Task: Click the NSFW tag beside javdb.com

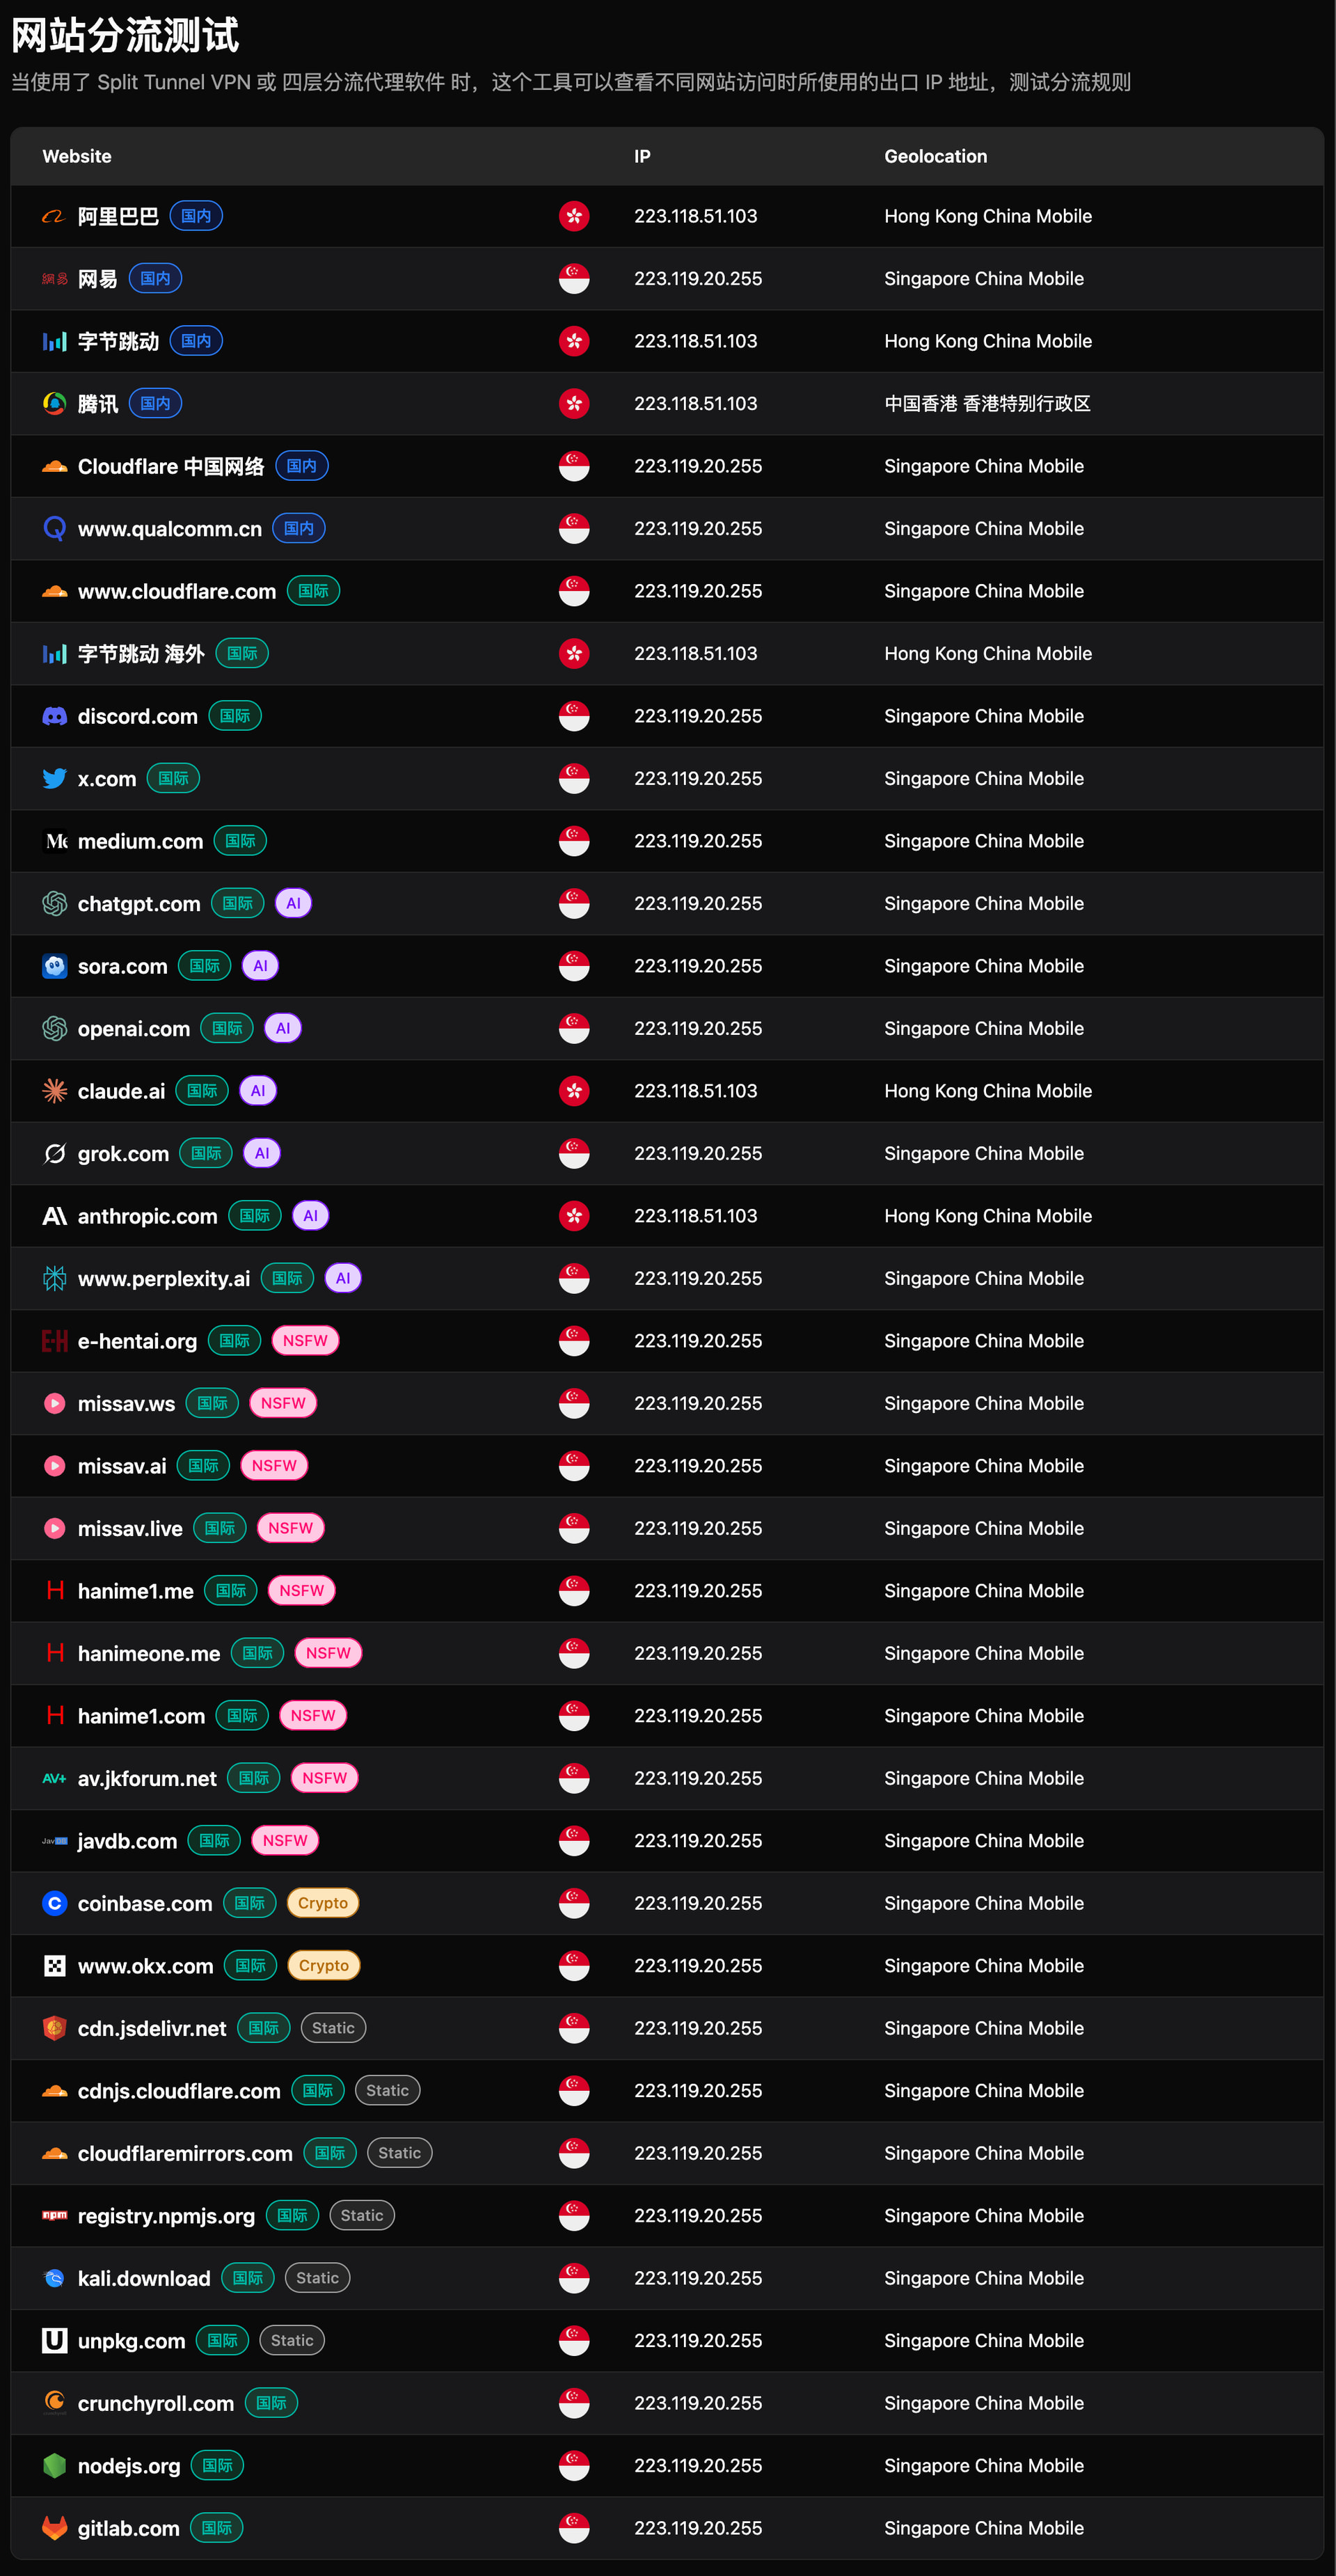Action: 285,1840
